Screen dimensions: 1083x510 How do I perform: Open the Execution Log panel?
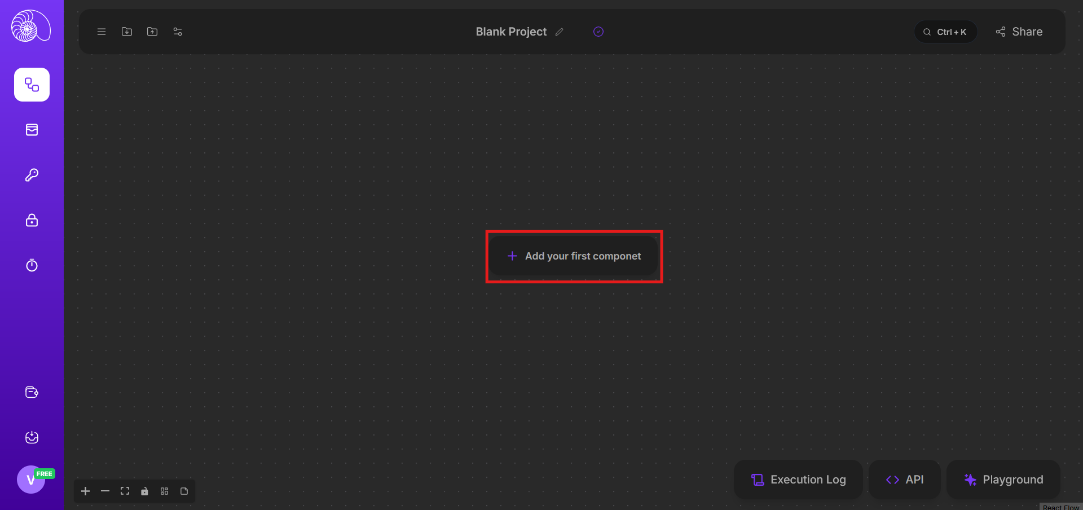click(798, 480)
